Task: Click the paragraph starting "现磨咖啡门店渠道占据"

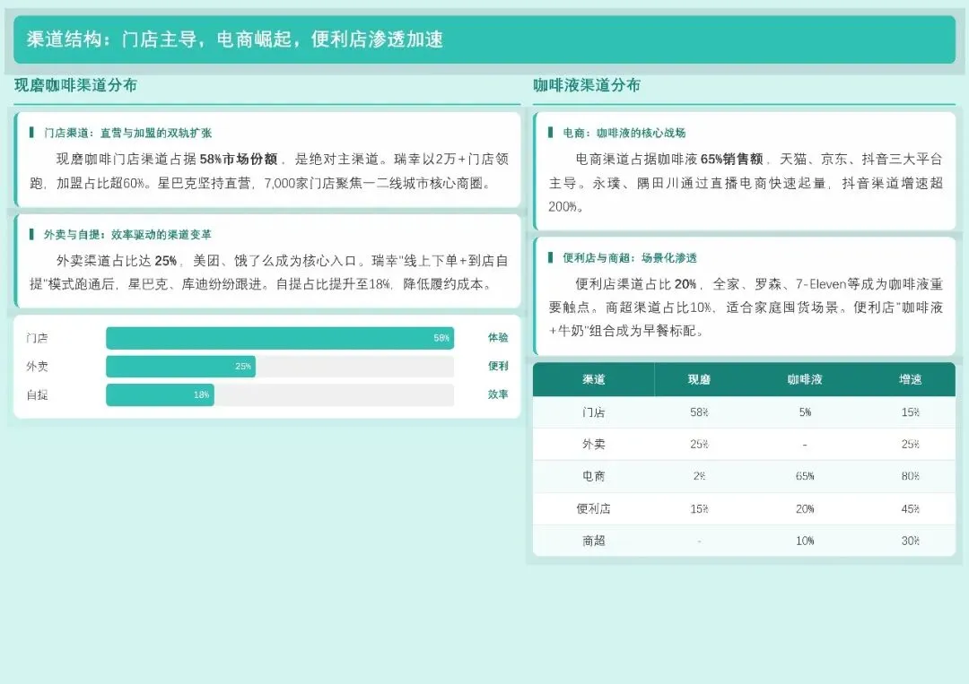Action: [269, 171]
